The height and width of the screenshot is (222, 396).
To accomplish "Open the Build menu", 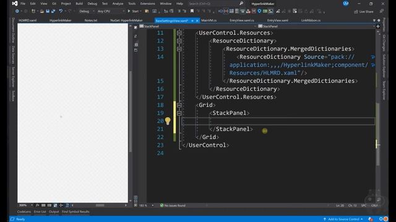I will click(x=79, y=4).
